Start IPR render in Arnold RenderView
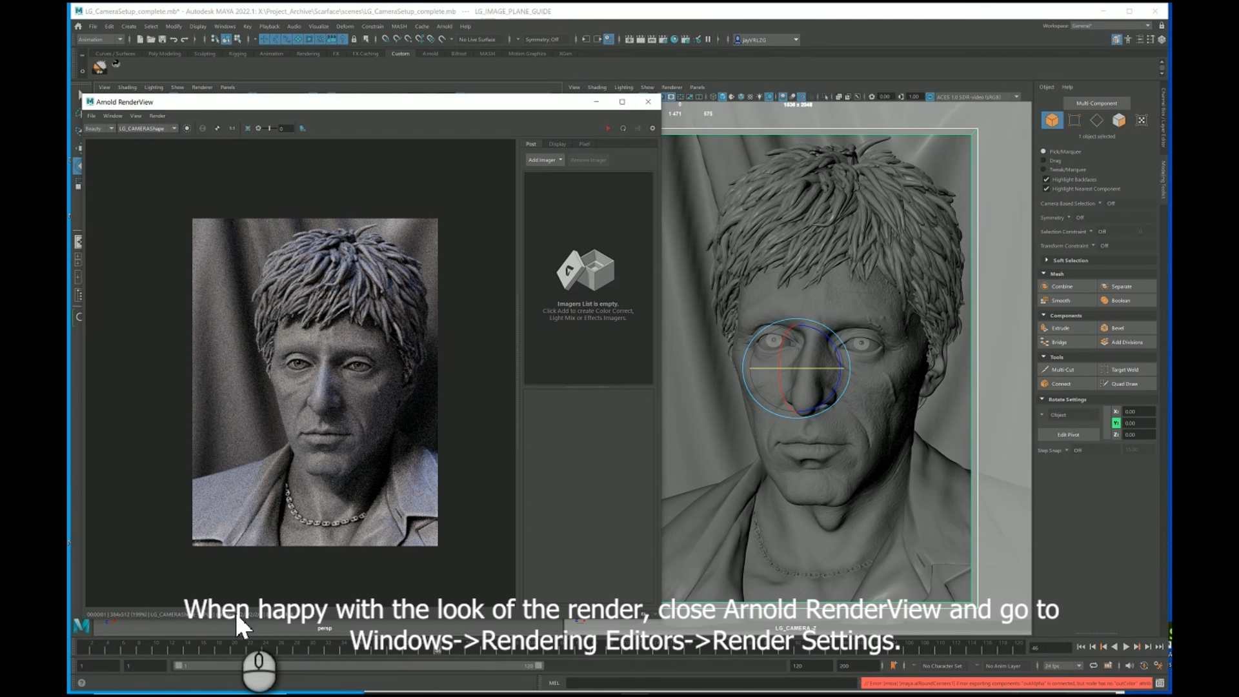Image resolution: width=1239 pixels, height=697 pixels. tap(607, 128)
